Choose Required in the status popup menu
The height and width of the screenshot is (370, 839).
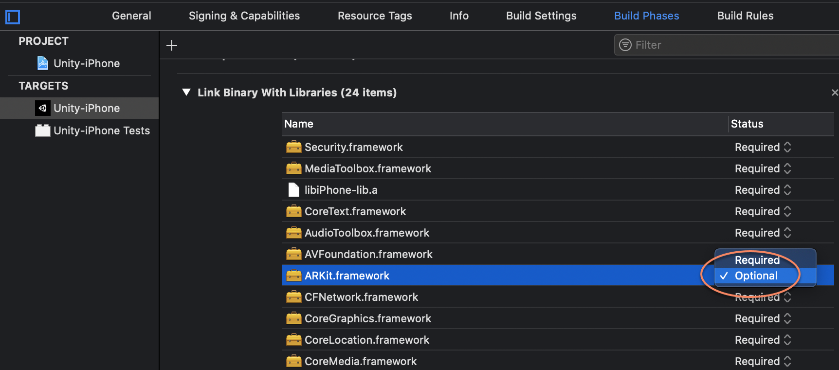pos(765,260)
